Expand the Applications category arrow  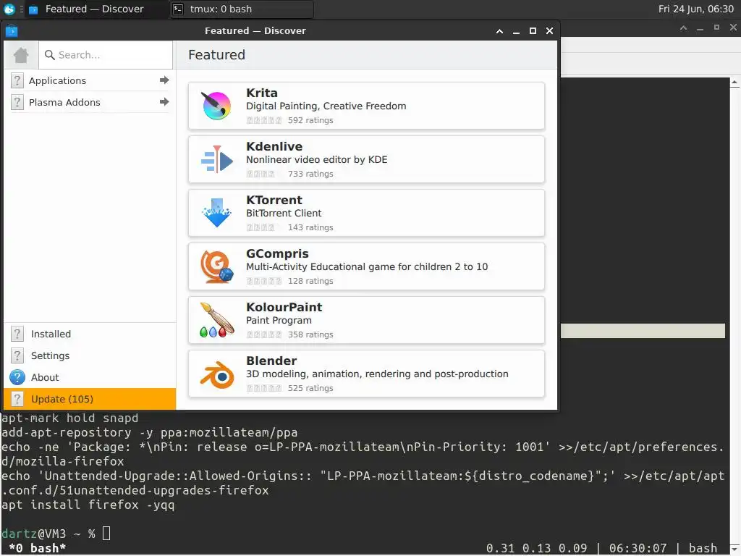pyautogui.click(x=164, y=80)
